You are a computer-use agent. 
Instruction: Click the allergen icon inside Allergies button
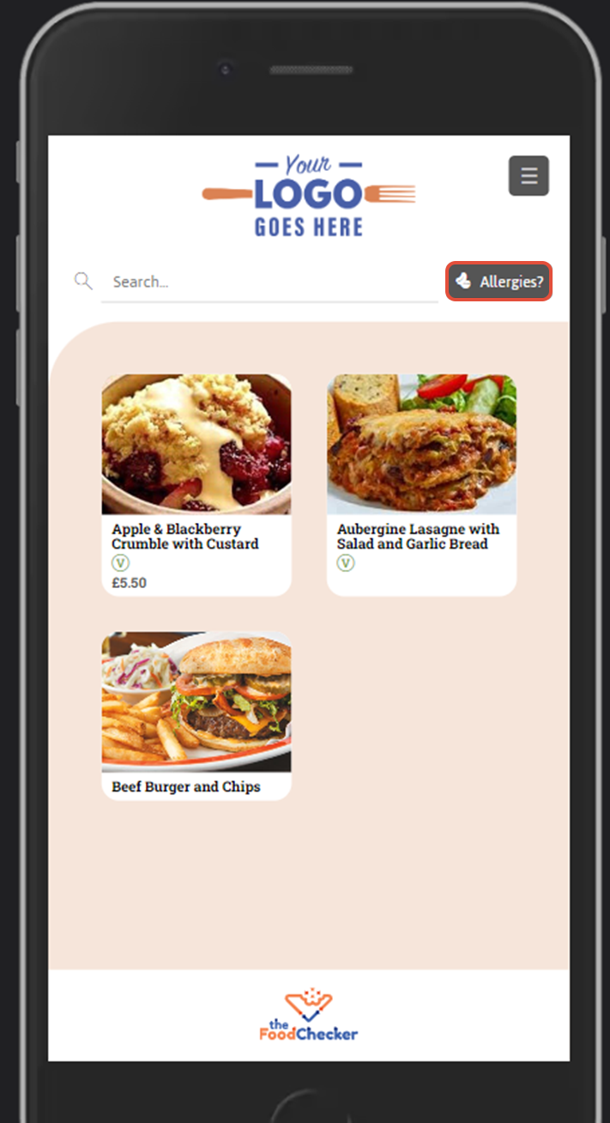pyautogui.click(x=463, y=281)
